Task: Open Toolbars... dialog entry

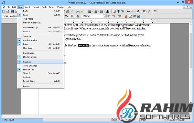Action: click(40, 36)
